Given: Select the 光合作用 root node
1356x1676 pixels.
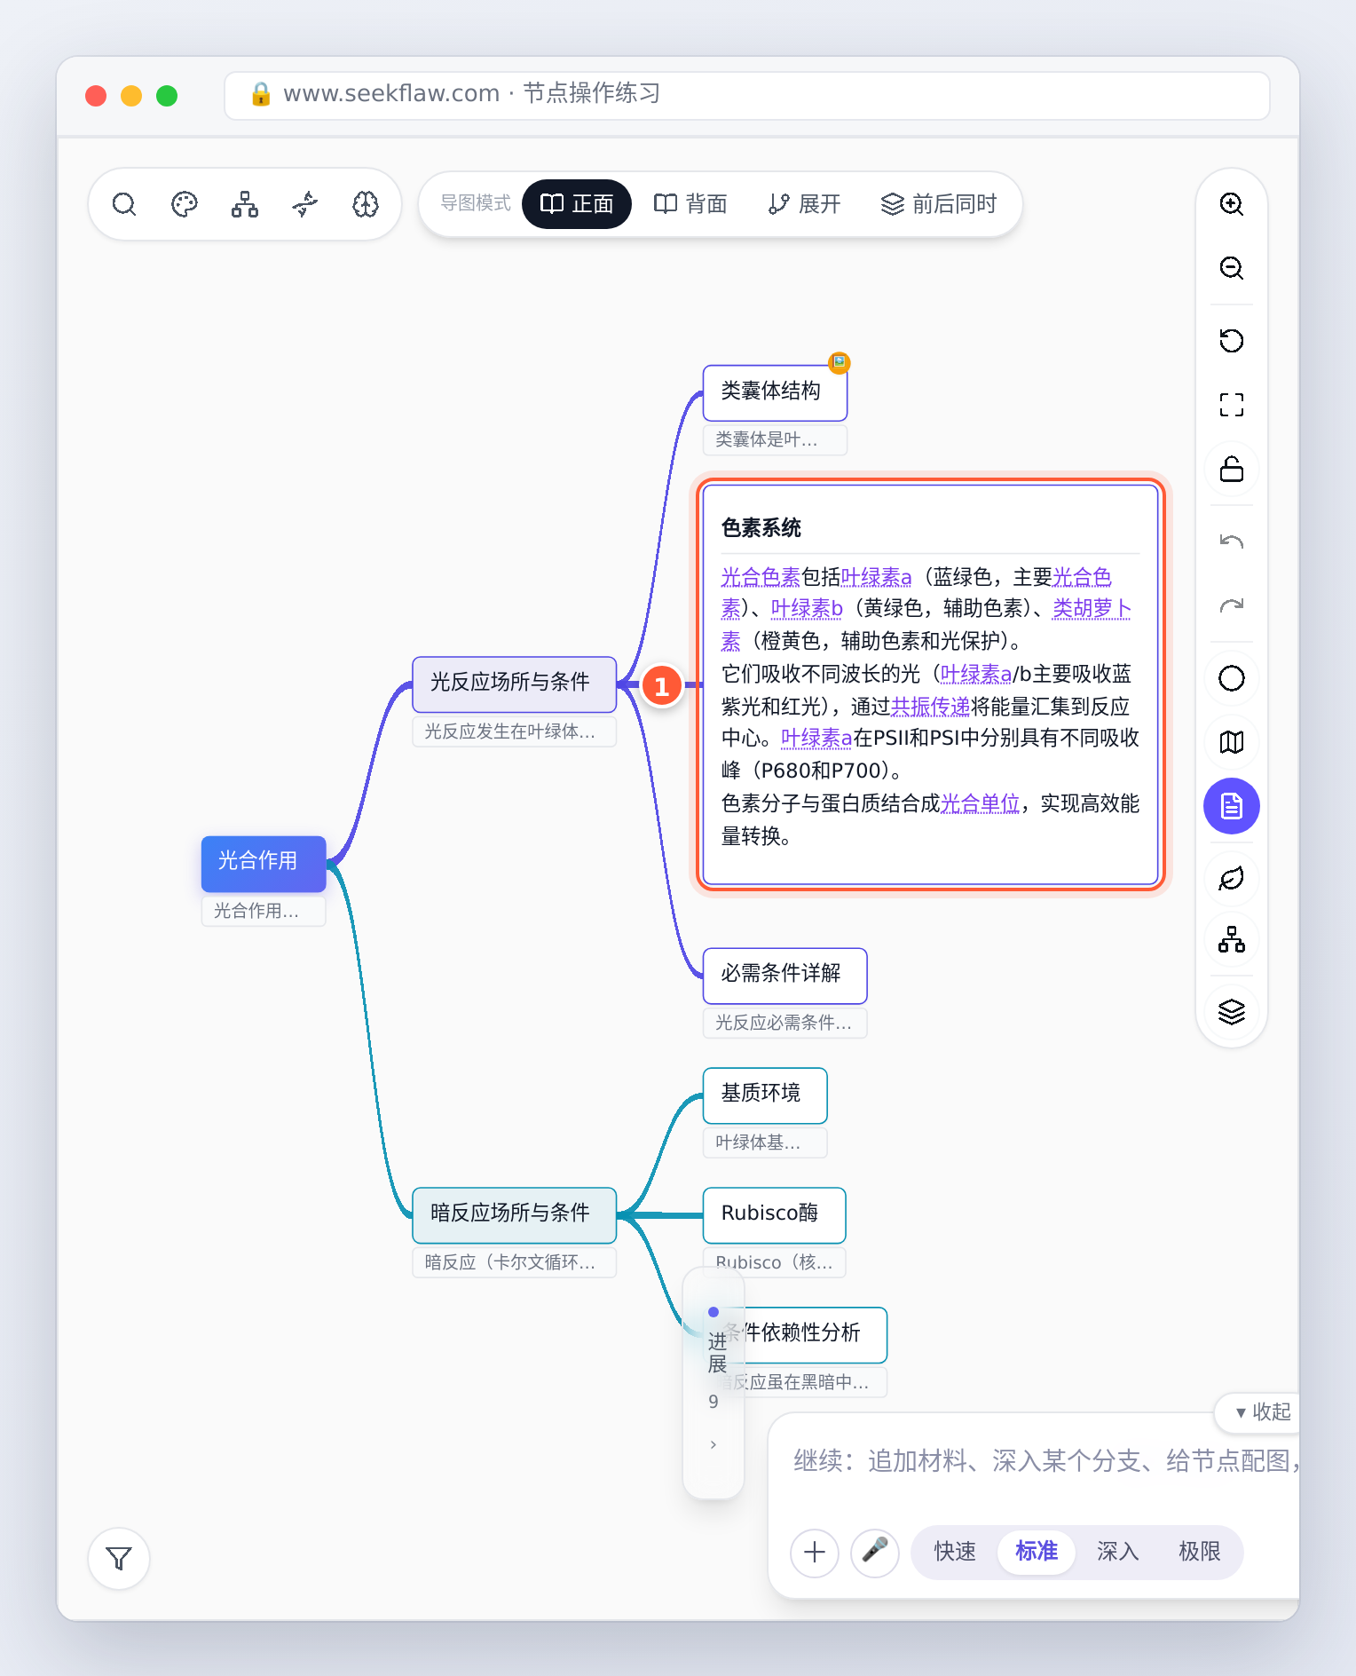Looking at the screenshot, I should tap(264, 863).
